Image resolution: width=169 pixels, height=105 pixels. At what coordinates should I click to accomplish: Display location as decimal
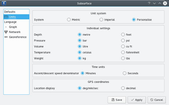coord(128,88)
